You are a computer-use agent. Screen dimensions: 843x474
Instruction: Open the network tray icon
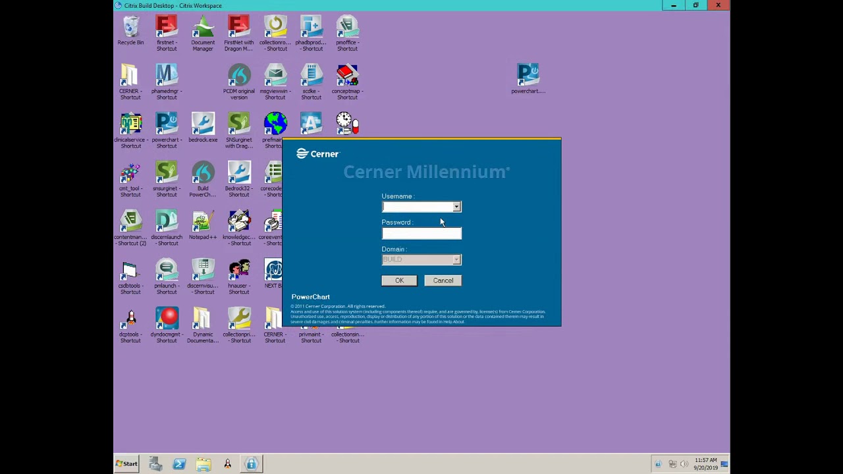[672, 464]
